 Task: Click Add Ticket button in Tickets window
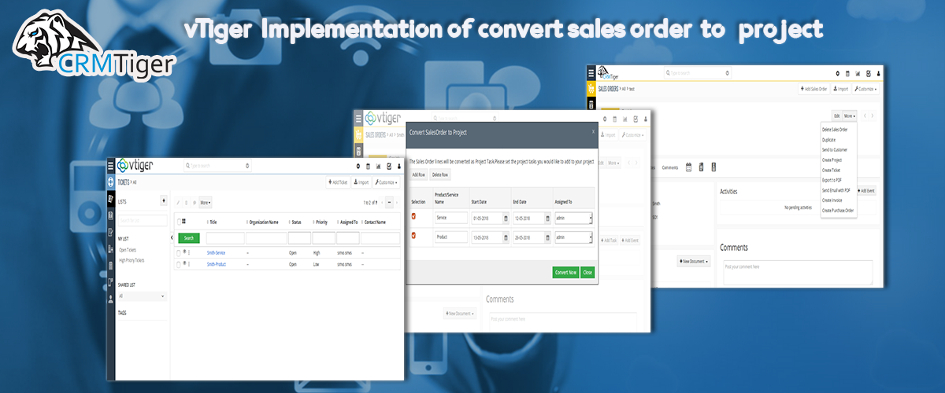[339, 182]
